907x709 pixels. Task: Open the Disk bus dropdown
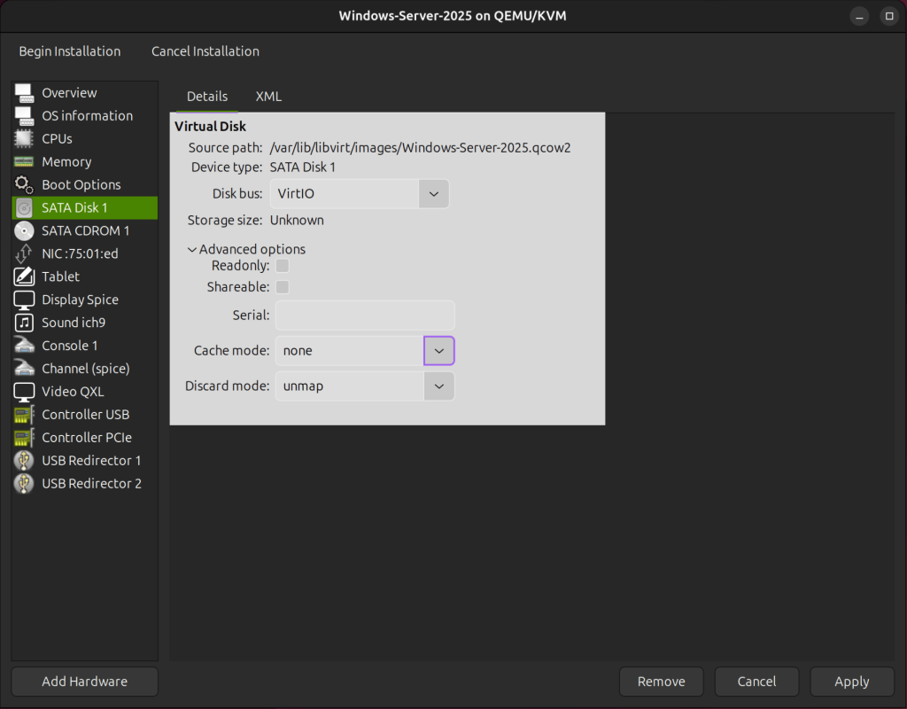433,193
